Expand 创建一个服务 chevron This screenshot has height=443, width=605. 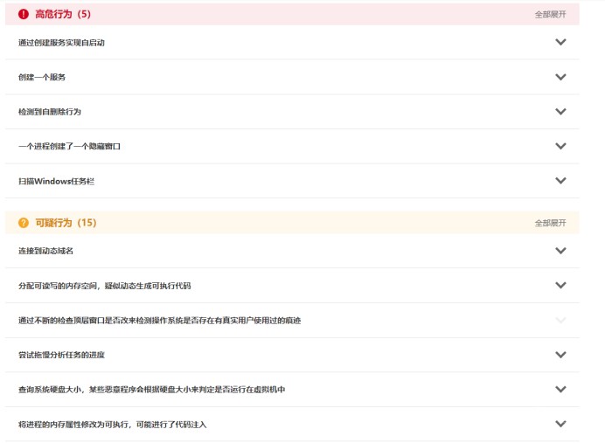[560, 77]
